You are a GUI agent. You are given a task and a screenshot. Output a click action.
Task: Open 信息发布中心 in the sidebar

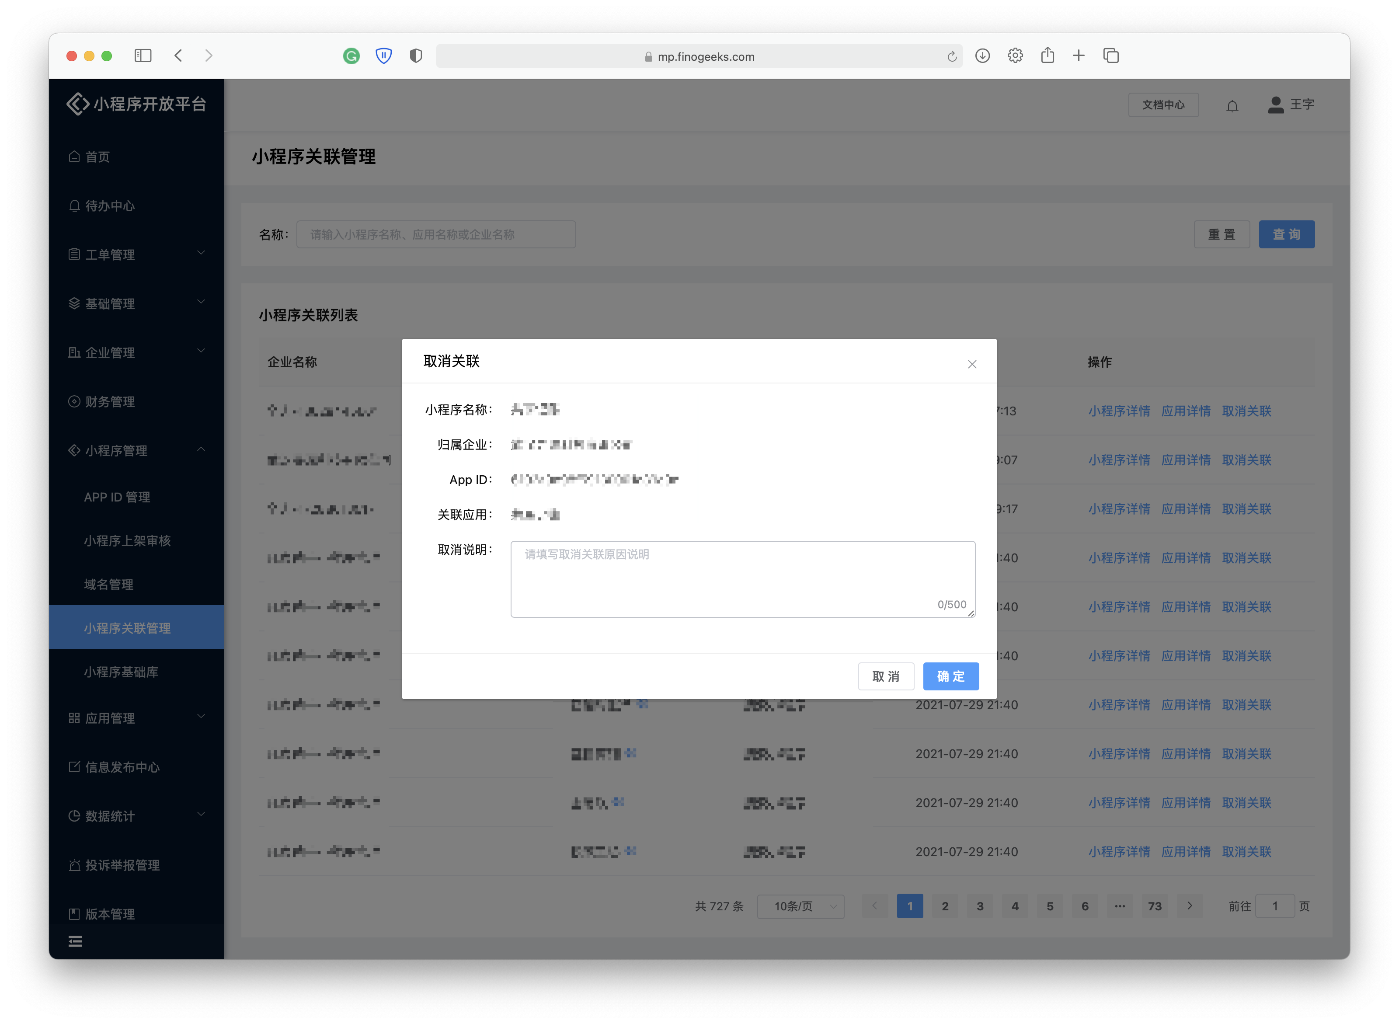point(136,767)
